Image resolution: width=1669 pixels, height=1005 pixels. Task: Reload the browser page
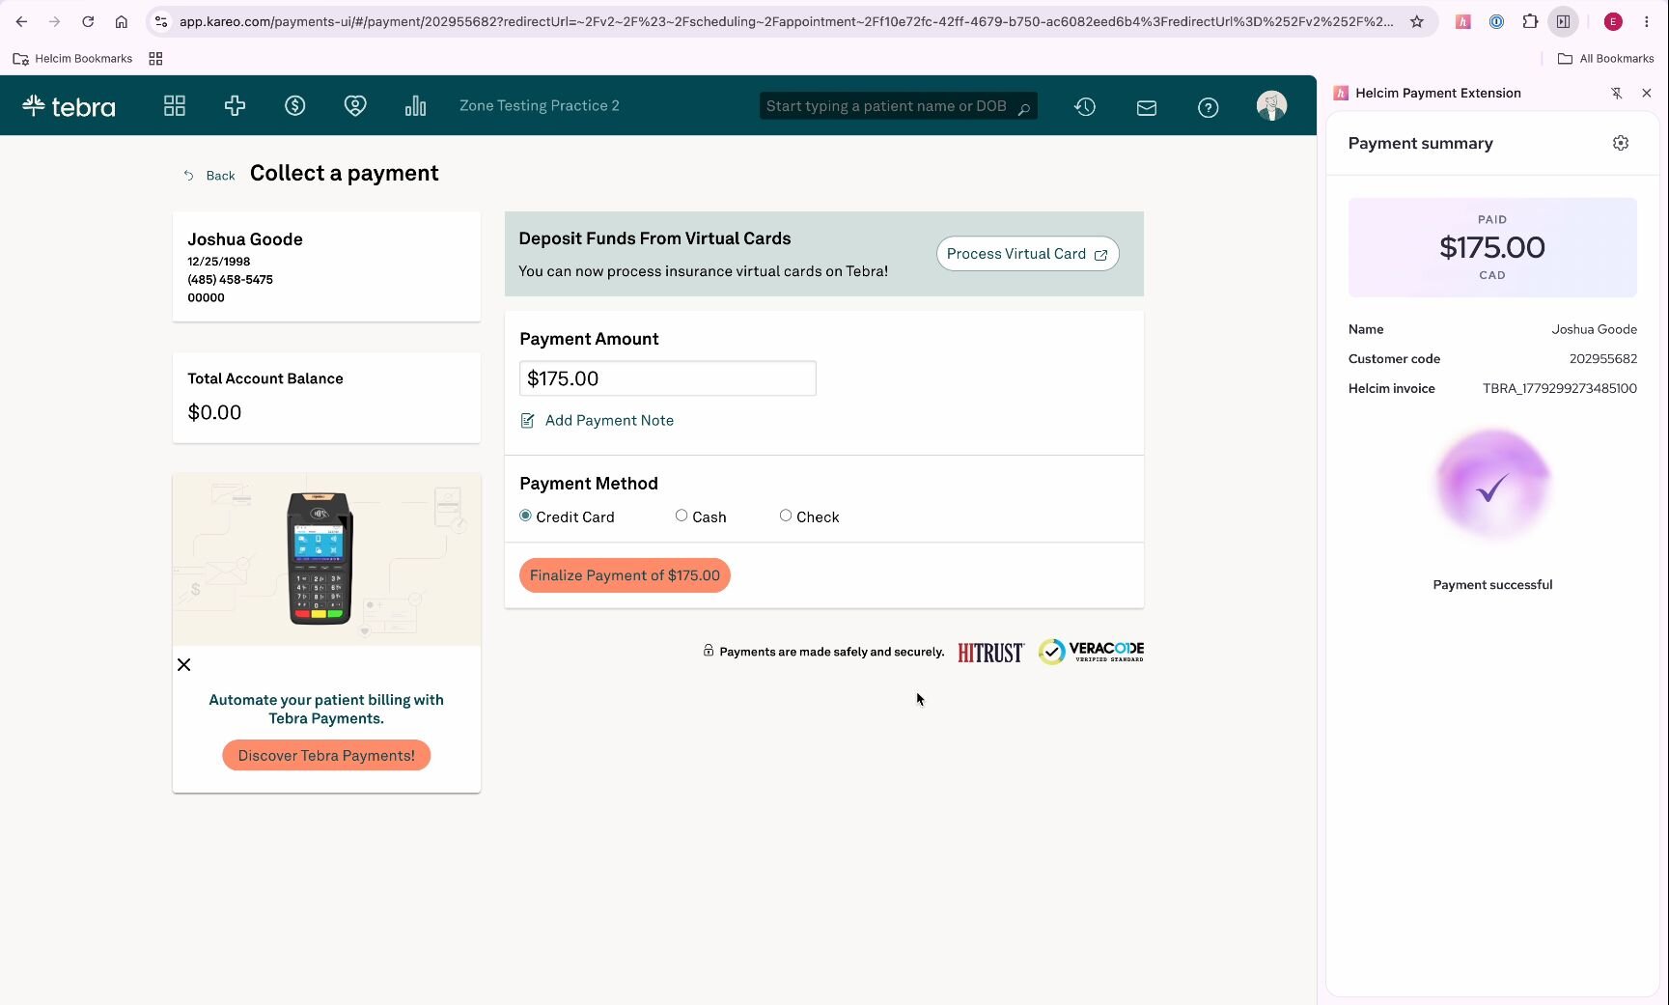(88, 21)
